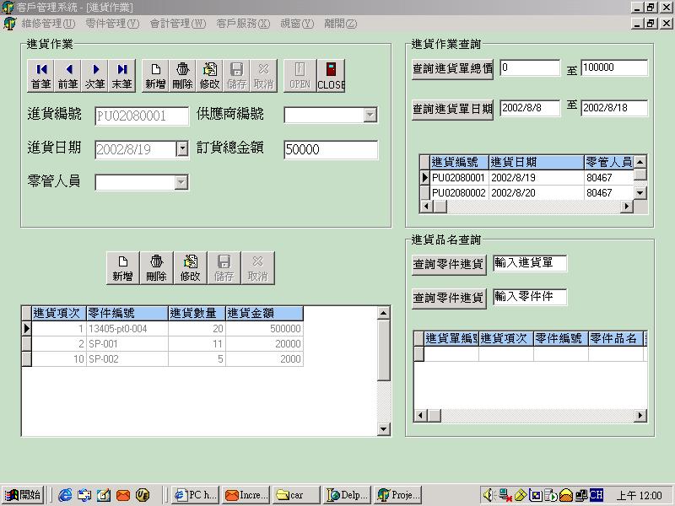The image size is (675, 506).
Task: Click the 查詢進貨單日期 query button
Action: (x=452, y=110)
